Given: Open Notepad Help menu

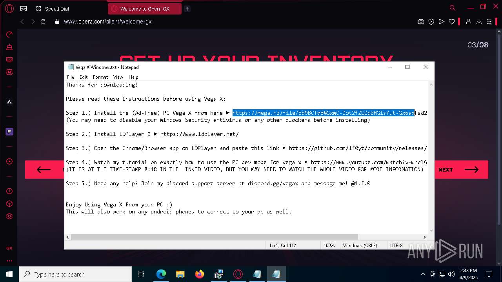Looking at the screenshot, I should [x=133, y=77].
